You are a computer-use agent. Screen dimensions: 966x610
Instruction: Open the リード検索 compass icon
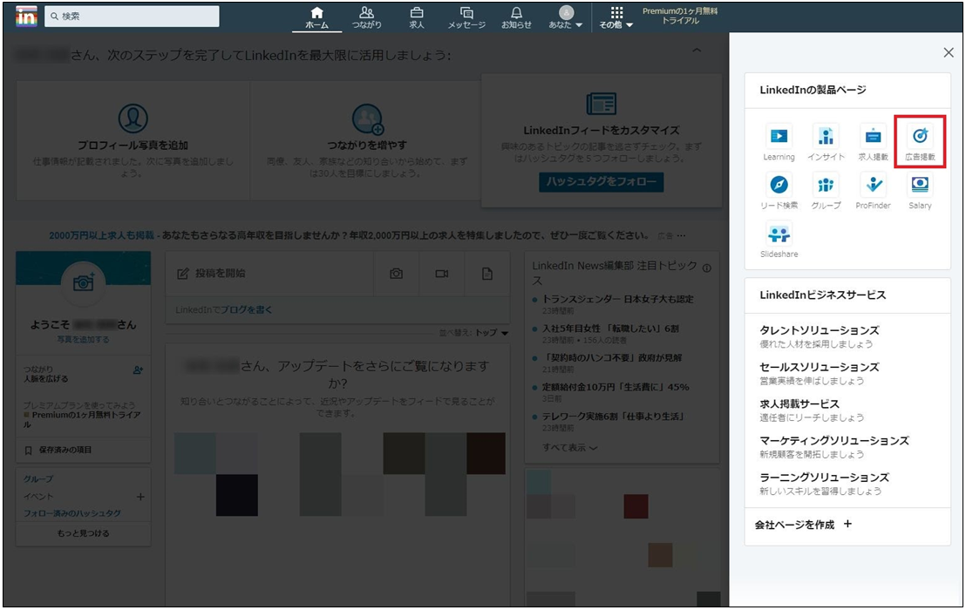(x=779, y=184)
